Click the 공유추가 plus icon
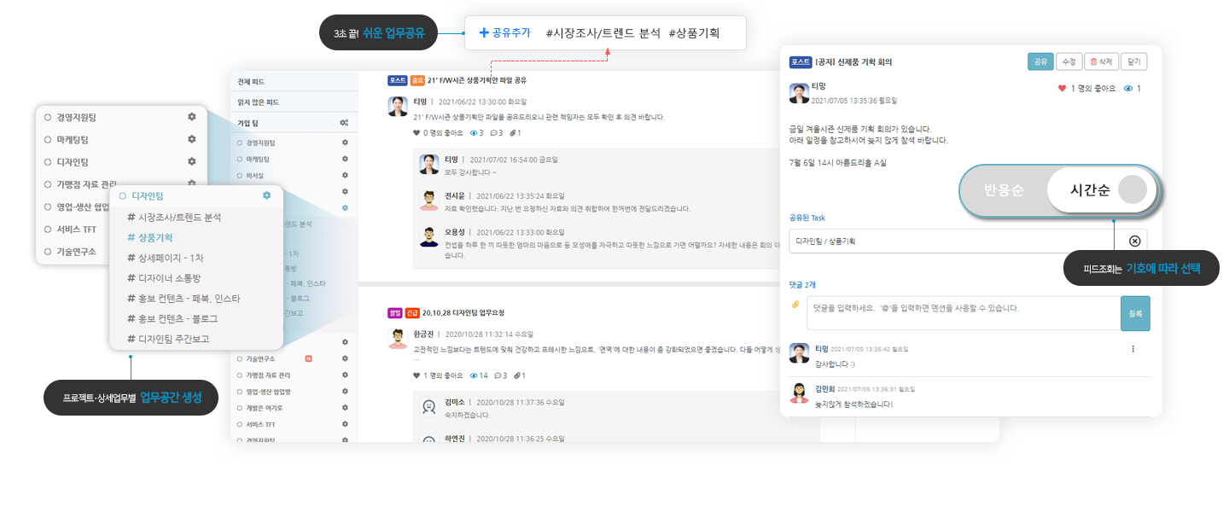Screen dimensions: 1229x512 point(484,32)
